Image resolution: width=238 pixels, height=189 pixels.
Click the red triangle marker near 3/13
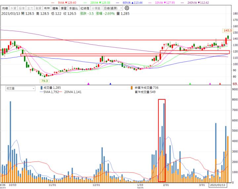point(220,84)
